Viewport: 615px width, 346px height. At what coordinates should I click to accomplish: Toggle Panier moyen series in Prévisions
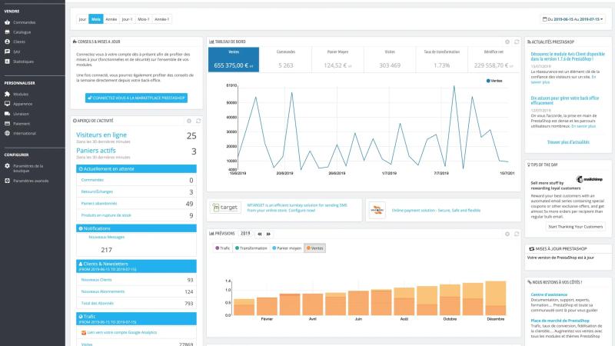pos(287,248)
